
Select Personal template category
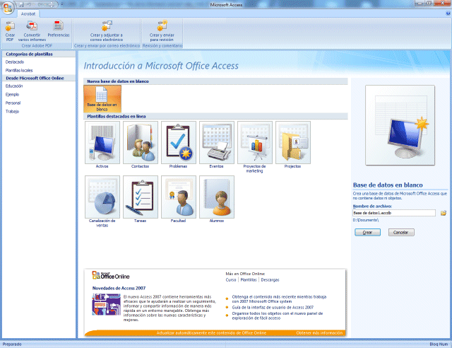point(13,103)
